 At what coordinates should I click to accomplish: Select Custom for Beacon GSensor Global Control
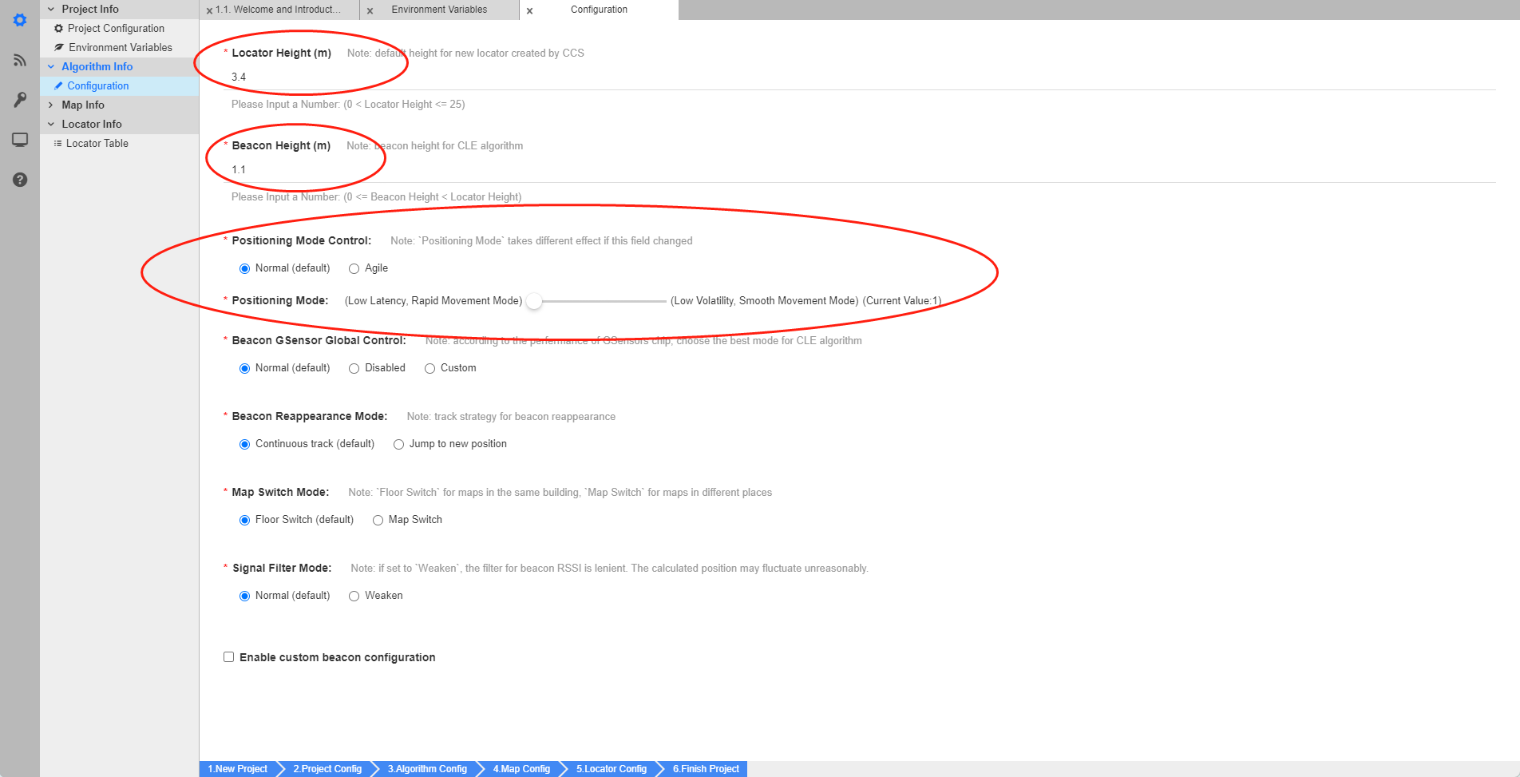pyautogui.click(x=429, y=369)
